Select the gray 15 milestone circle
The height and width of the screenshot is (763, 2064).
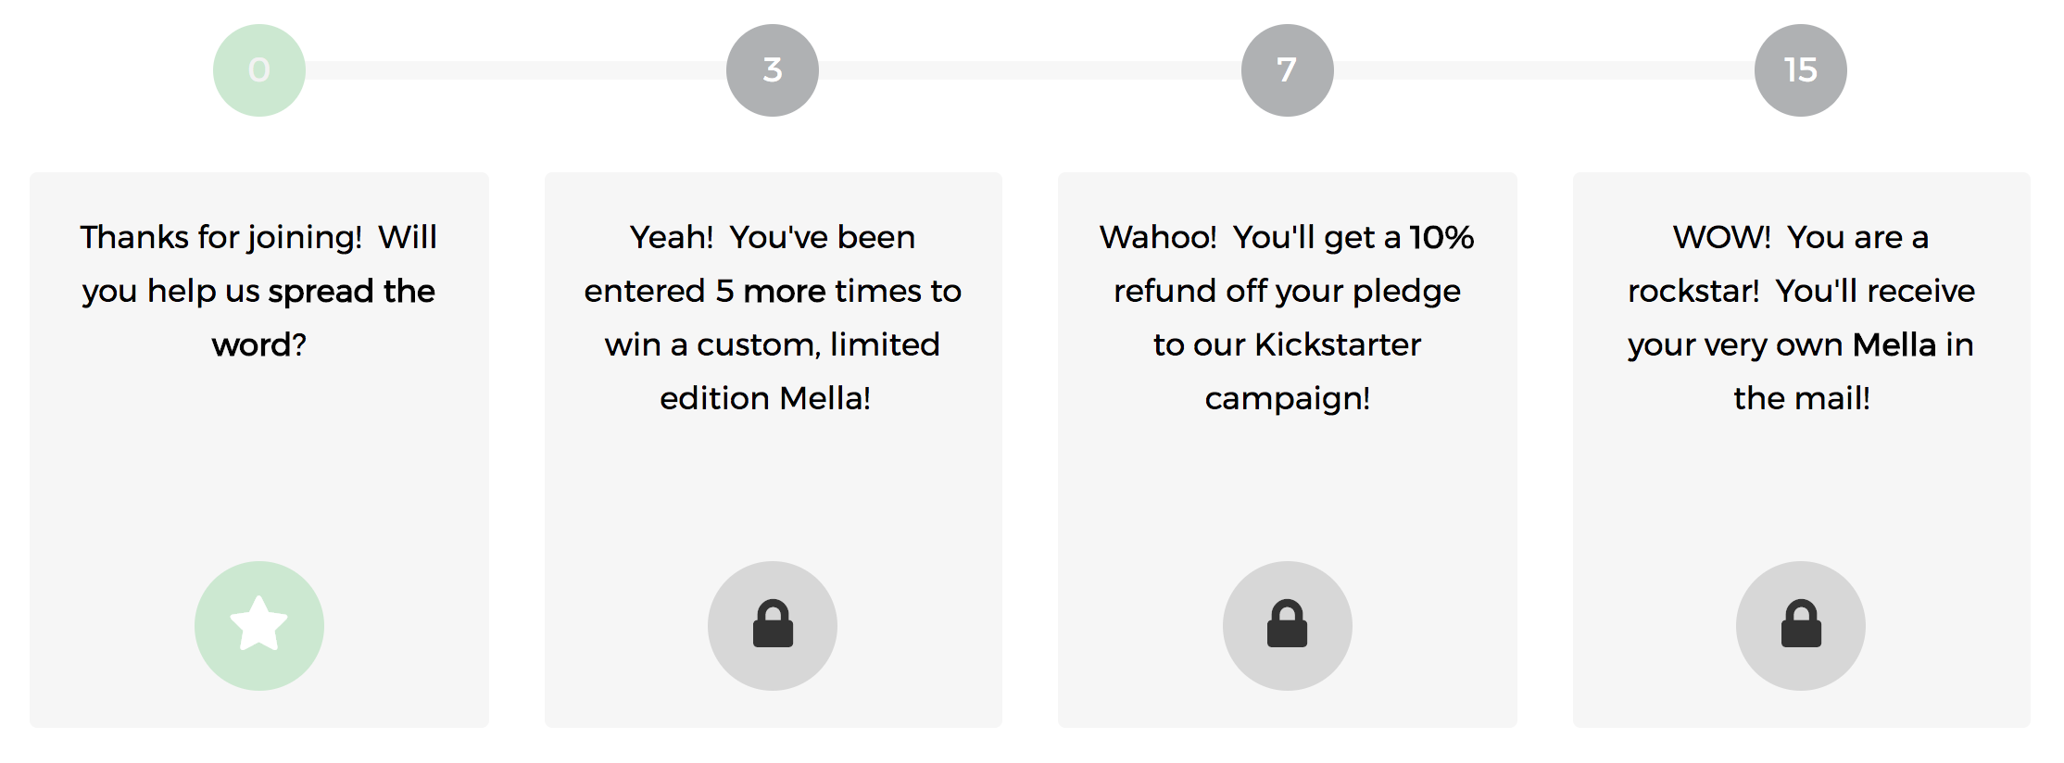point(1801,70)
